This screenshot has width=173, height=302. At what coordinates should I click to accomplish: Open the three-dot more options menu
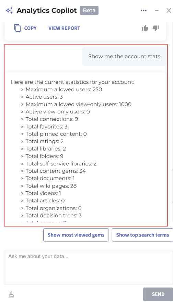click(x=143, y=10)
